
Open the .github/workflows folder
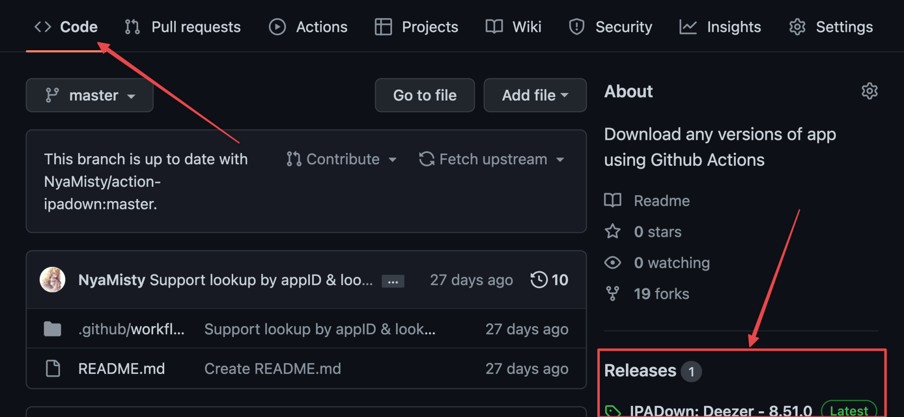point(132,329)
